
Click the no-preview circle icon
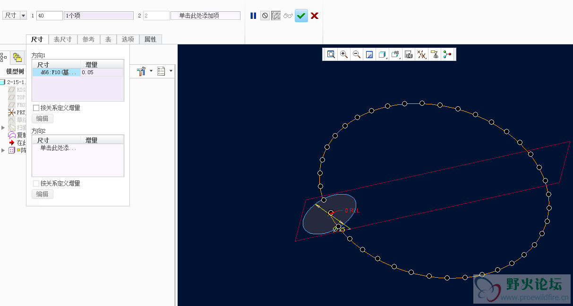(x=265, y=16)
